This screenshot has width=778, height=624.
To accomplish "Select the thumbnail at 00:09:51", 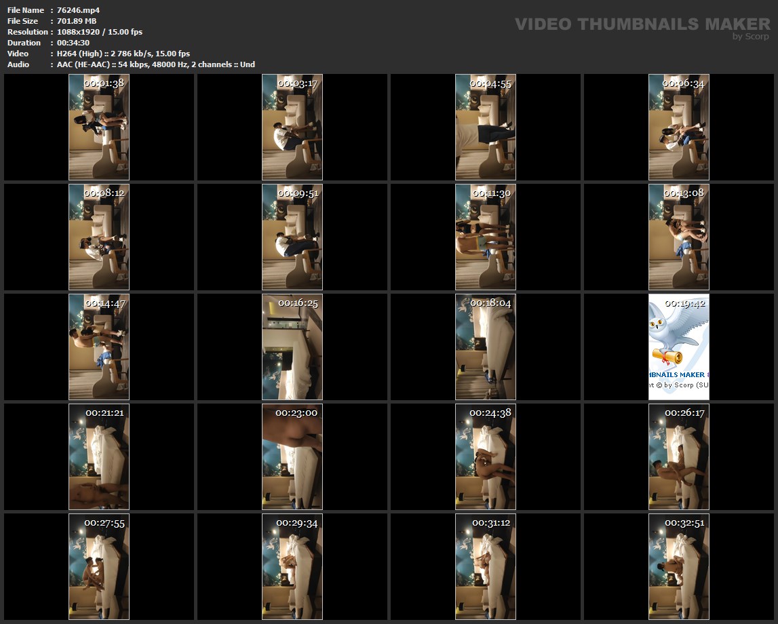I will click(292, 237).
